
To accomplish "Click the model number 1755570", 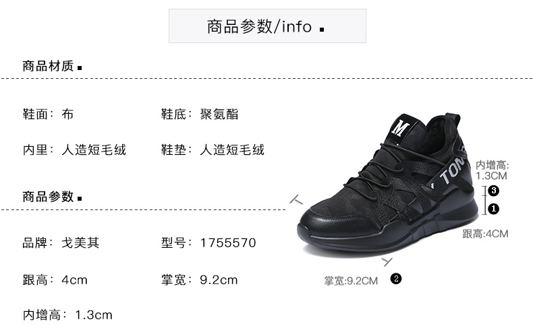I will 228,243.
